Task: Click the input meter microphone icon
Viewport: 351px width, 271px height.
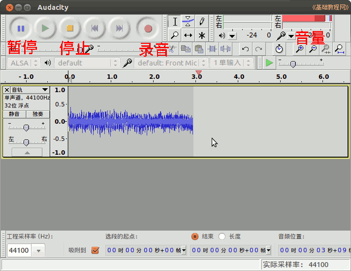Action: click(x=281, y=36)
